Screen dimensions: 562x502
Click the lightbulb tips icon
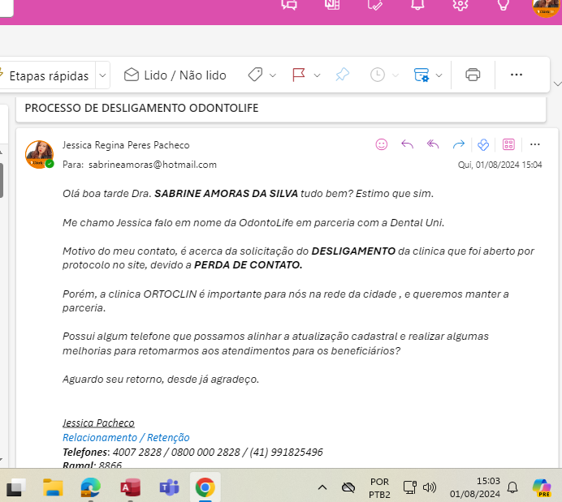click(x=504, y=4)
